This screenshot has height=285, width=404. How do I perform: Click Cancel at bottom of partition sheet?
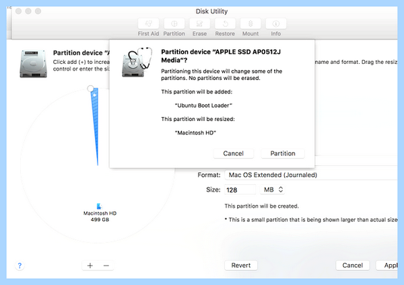pos(352,266)
